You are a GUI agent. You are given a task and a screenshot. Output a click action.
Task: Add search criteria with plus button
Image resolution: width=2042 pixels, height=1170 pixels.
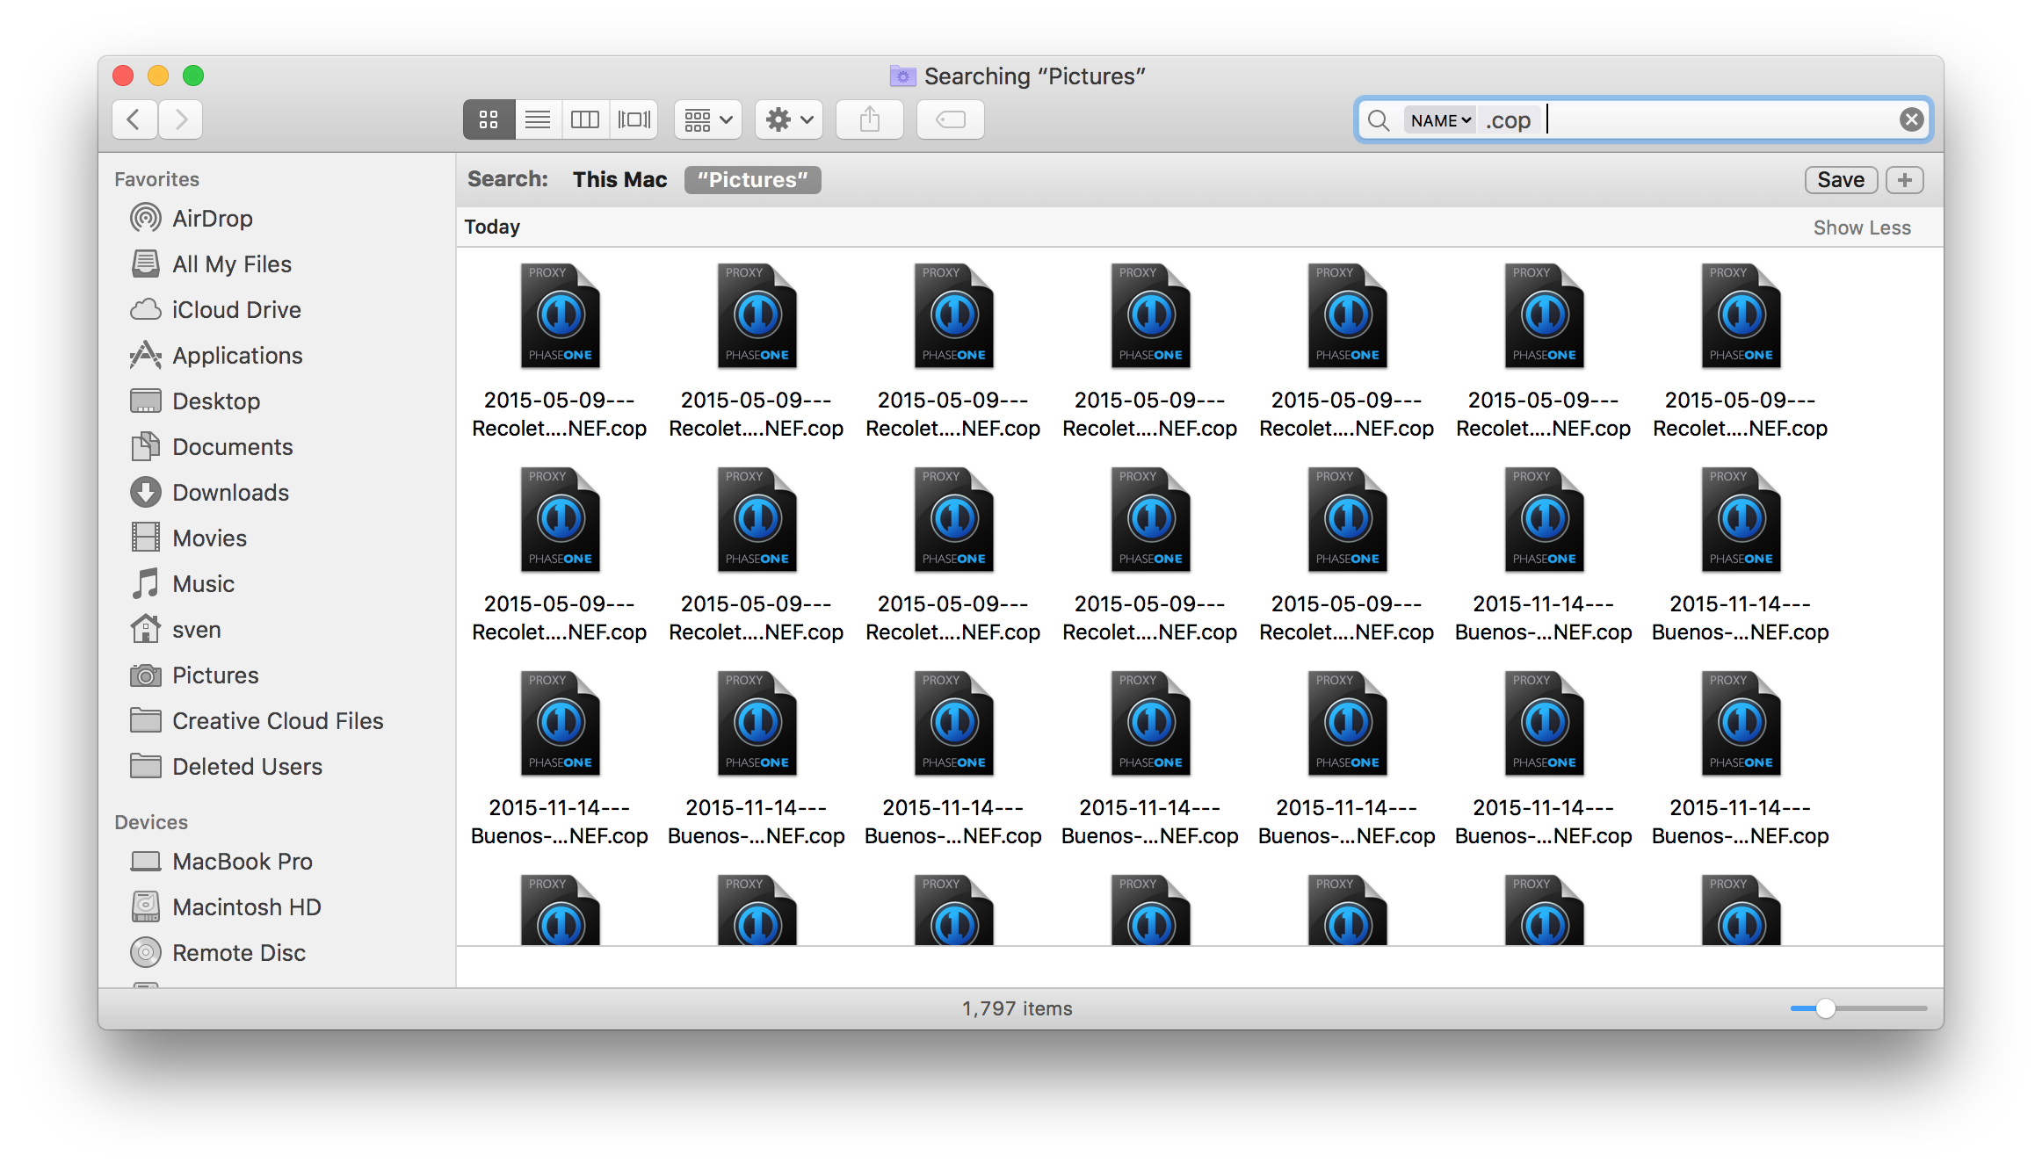click(1904, 180)
